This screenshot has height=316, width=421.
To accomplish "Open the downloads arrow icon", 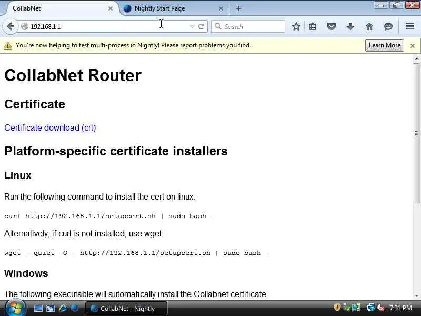I will point(350,26).
